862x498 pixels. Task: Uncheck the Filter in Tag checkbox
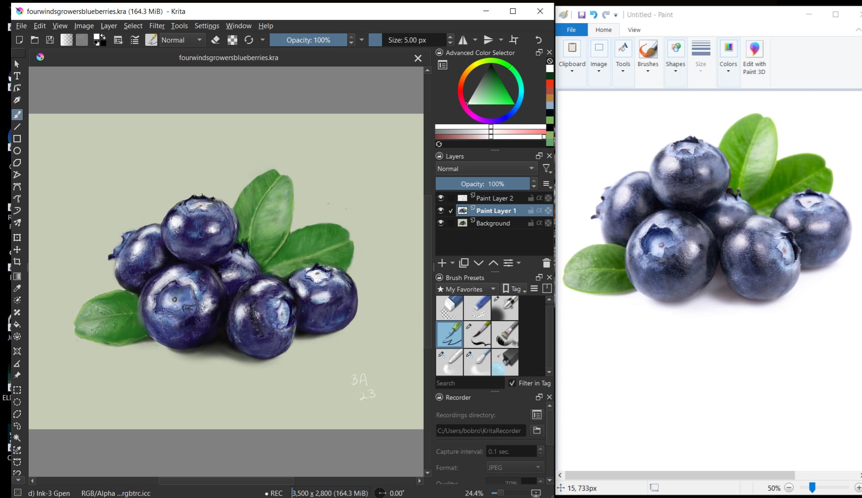tap(512, 383)
